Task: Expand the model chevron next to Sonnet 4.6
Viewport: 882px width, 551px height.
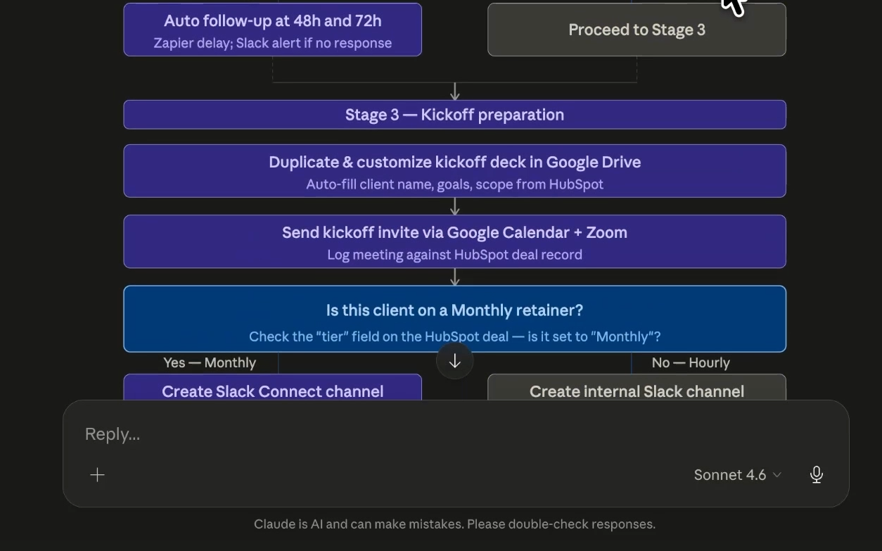Action: pos(776,474)
